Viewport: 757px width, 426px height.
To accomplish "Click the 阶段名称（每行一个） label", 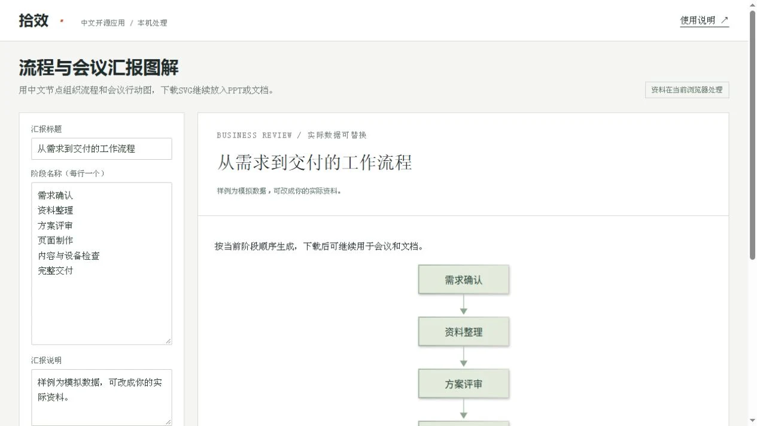I will pos(68,173).
